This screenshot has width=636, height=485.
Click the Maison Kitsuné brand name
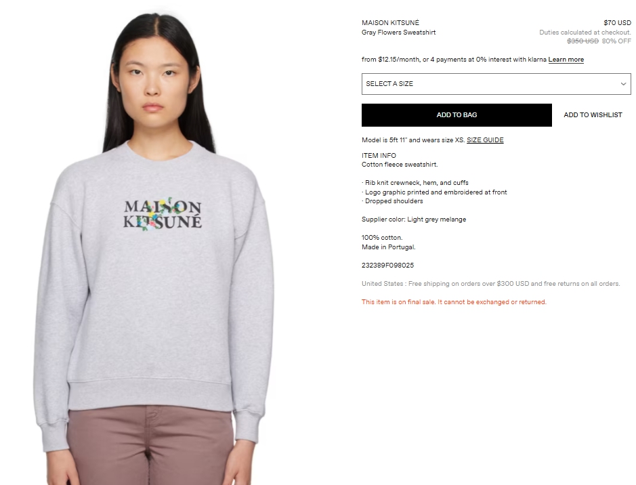[x=390, y=23]
